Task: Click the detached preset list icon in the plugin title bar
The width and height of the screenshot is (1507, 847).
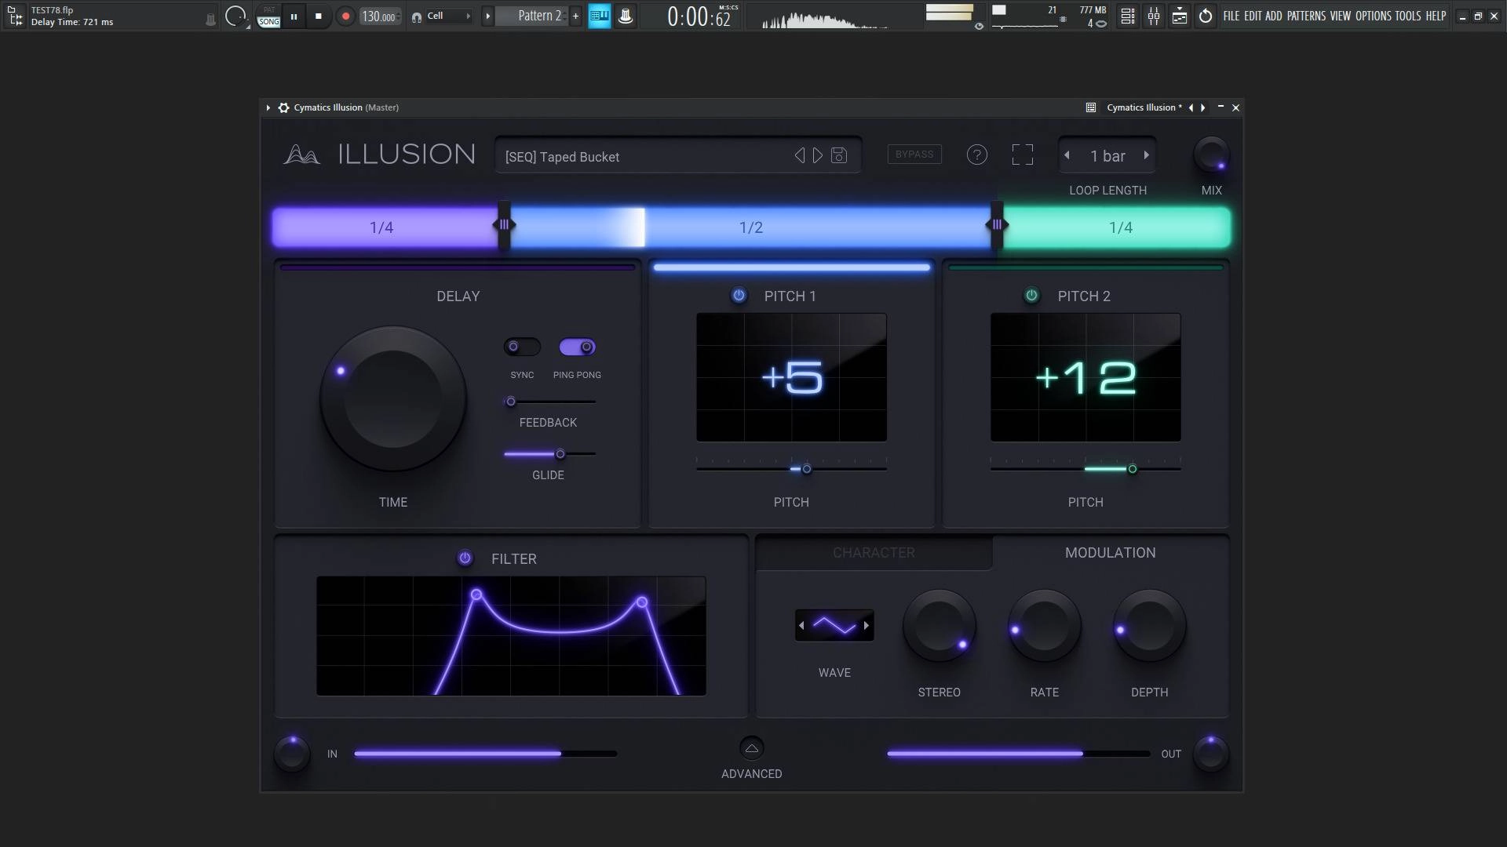Action: point(1091,107)
